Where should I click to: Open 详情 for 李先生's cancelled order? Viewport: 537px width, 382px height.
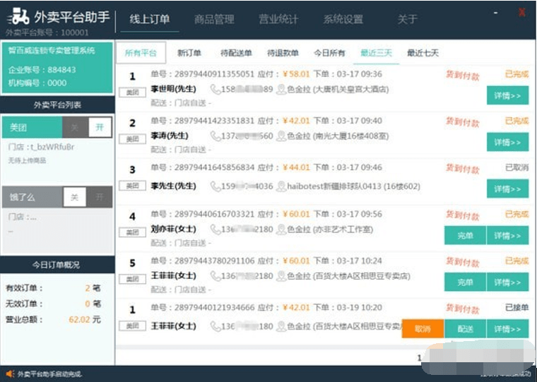click(507, 189)
